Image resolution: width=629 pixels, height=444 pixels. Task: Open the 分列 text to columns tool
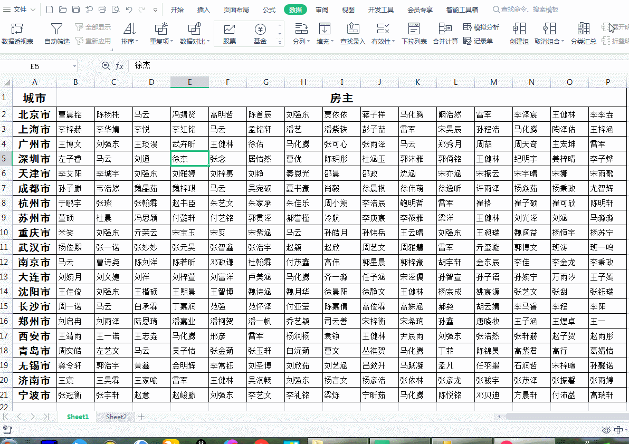coord(301,34)
